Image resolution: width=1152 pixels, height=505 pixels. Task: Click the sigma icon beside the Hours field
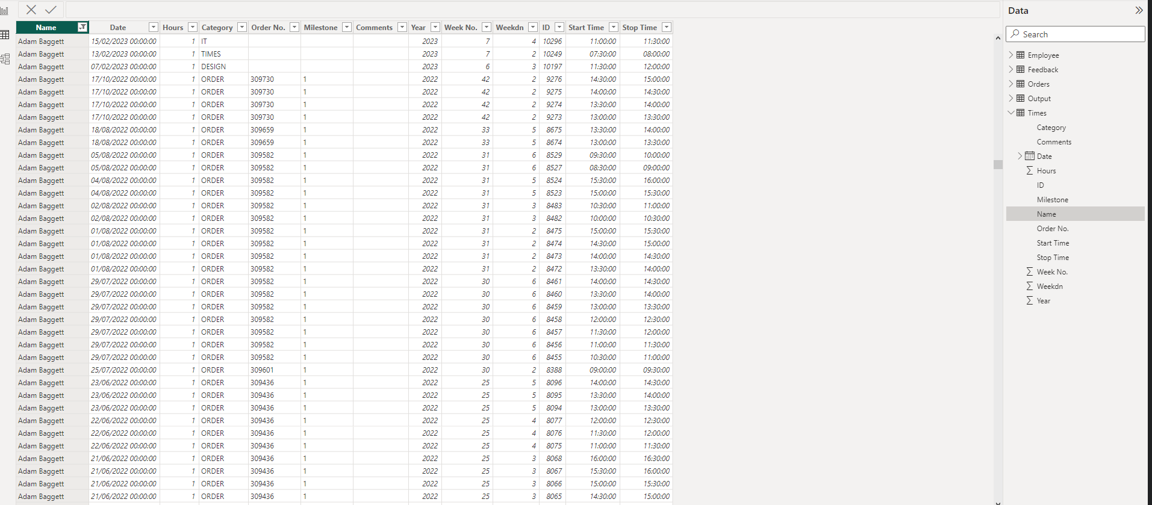point(1030,170)
